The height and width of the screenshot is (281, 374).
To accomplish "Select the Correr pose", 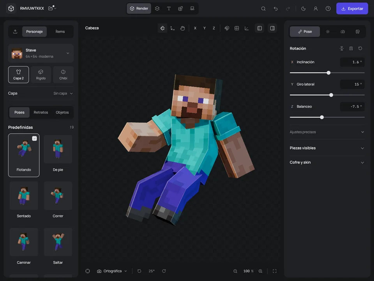I will click(x=58, y=200).
